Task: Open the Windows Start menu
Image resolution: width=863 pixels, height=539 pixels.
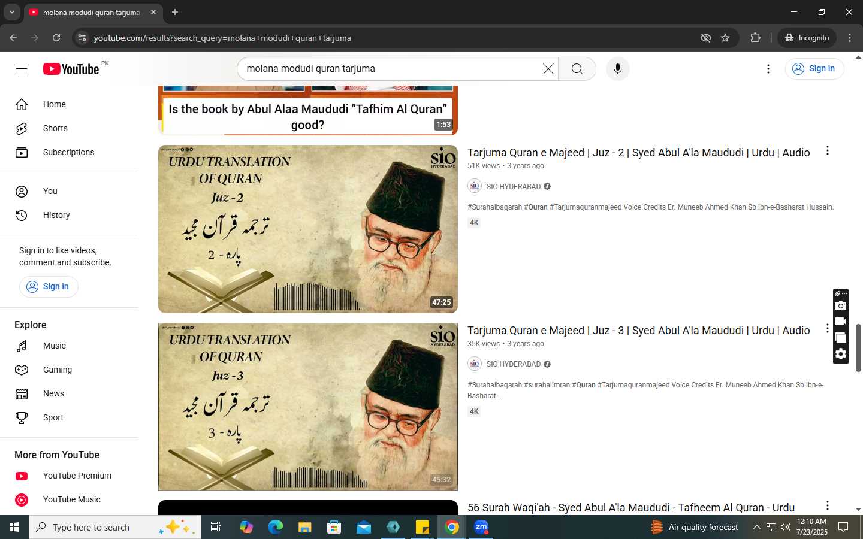Action: [x=14, y=527]
